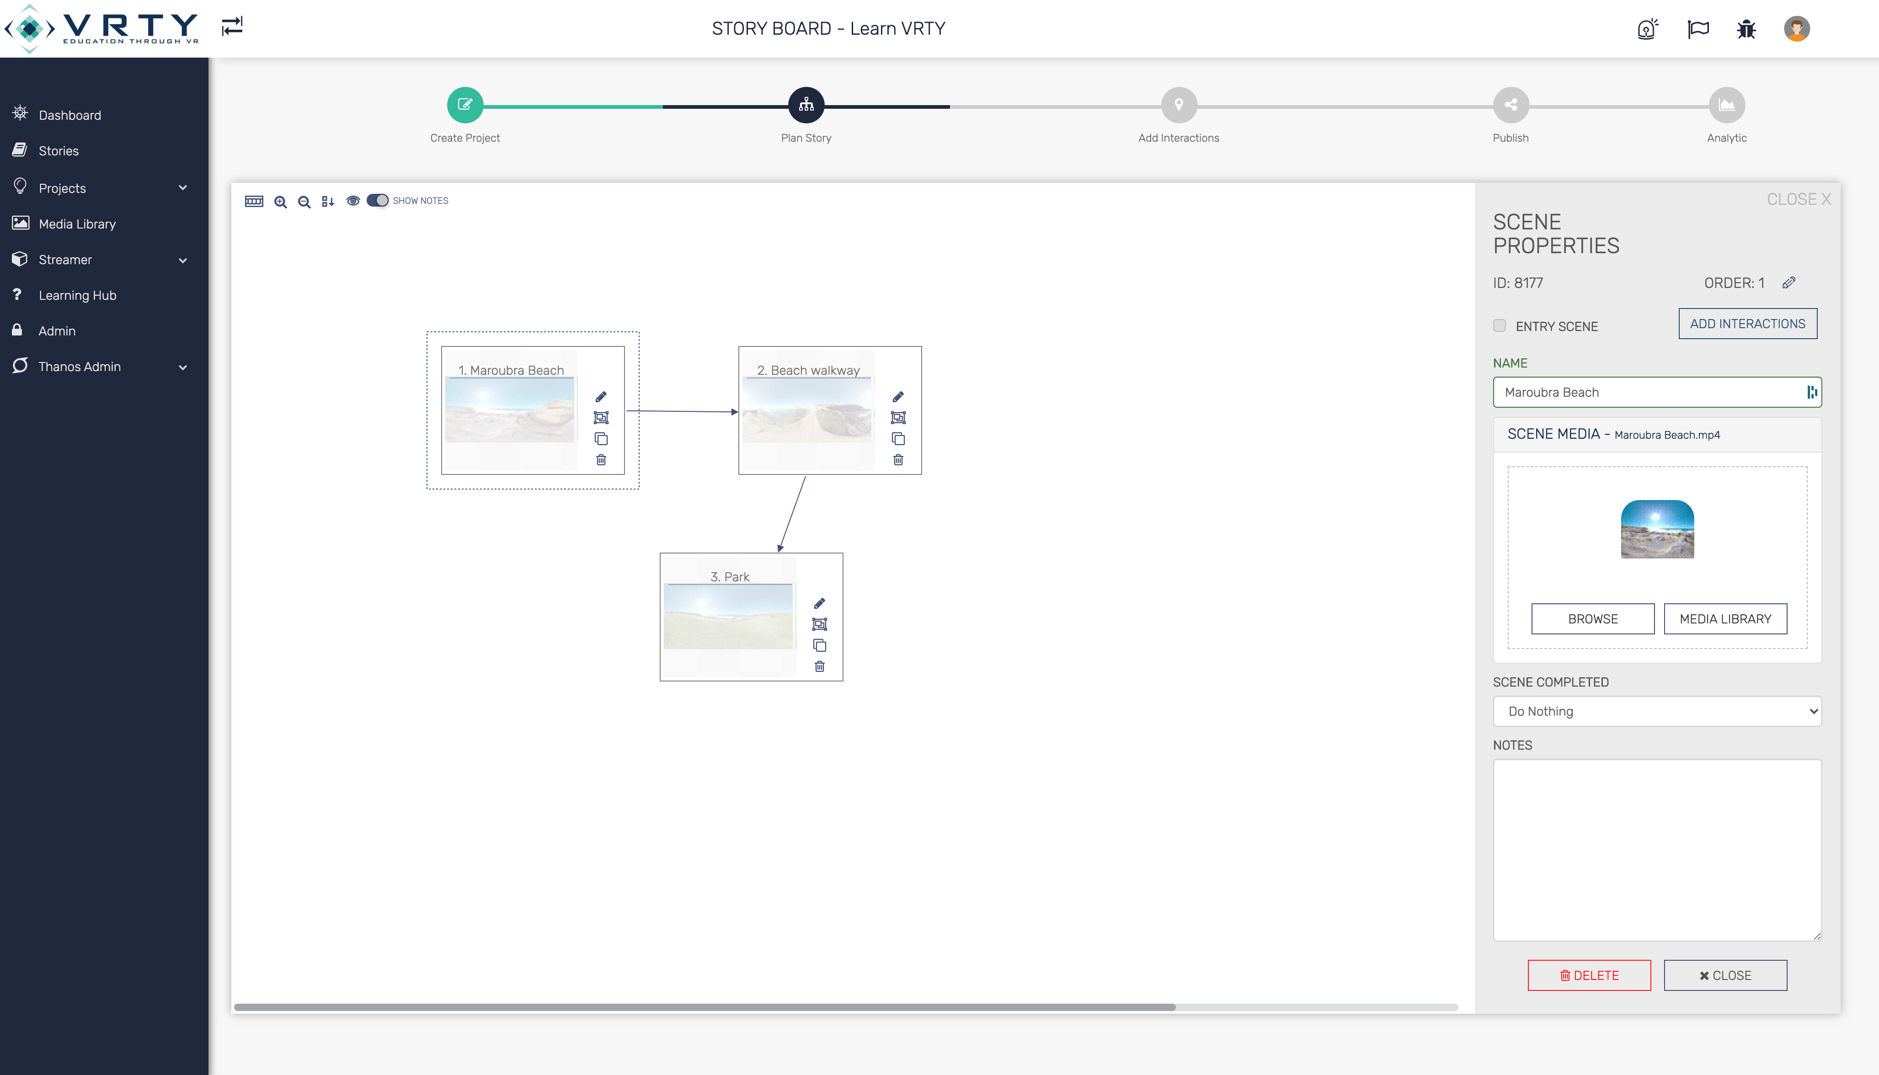Duplicate the Maroubra Beach scene via copy icon

pyautogui.click(x=601, y=439)
